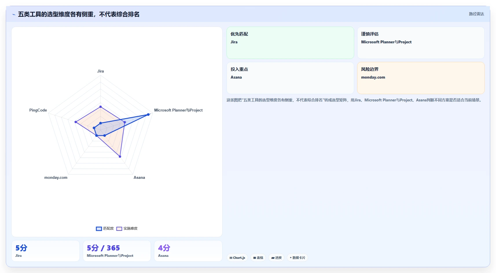The width and height of the screenshot is (496, 273).
Task: Click the Jira axis label on the radar chart
Action: [x=100, y=71]
